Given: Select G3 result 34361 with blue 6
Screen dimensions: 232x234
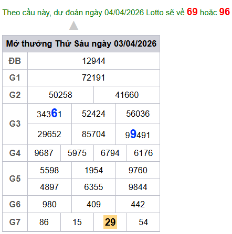Looking at the screenshot, I should point(49,114).
